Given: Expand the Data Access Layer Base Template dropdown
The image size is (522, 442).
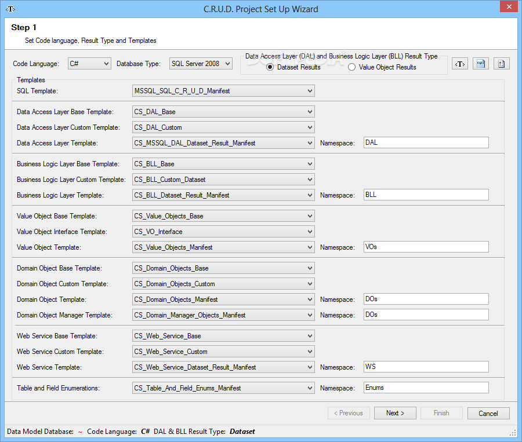Looking at the screenshot, I should point(223,112).
